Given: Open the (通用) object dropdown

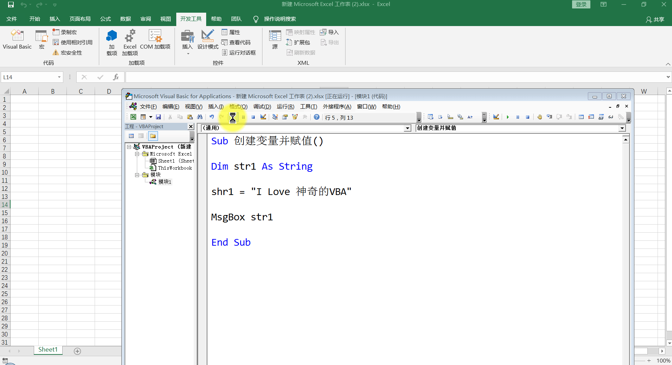Looking at the screenshot, I should coord(408,128).
